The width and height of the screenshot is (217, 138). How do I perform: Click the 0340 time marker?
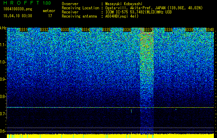click(210, 30)
